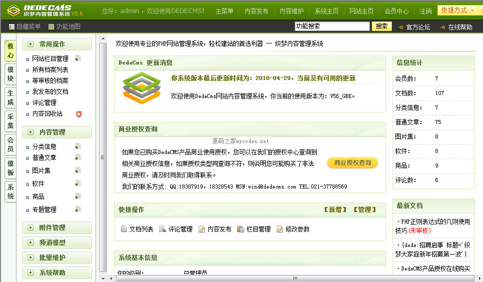Open 所有档案列表 in sidebar
Screen dimensions: 483x282
point(50,69)
